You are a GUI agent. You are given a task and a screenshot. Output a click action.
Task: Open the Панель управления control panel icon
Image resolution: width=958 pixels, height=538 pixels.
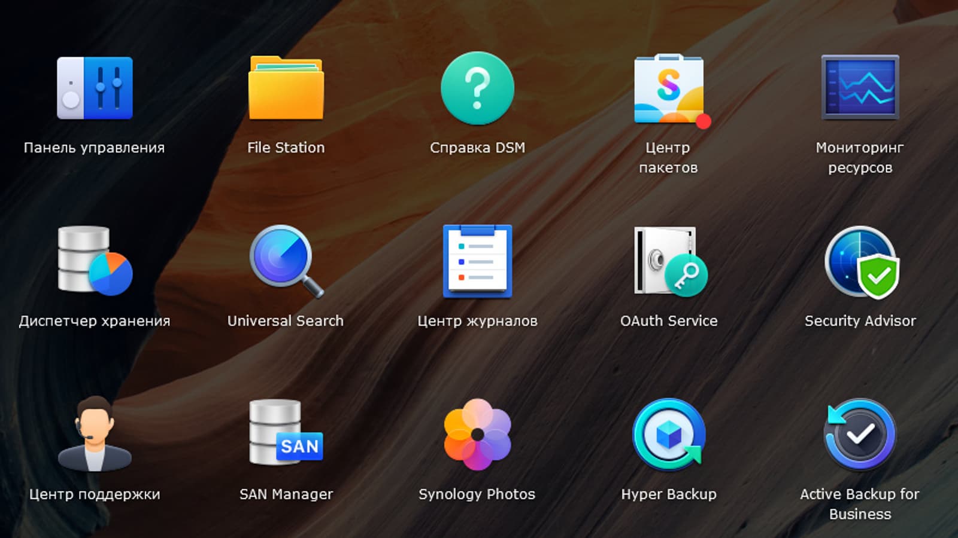point(95,88)
